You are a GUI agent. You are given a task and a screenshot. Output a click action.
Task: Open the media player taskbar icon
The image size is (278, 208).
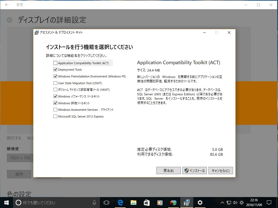[160, 203]
